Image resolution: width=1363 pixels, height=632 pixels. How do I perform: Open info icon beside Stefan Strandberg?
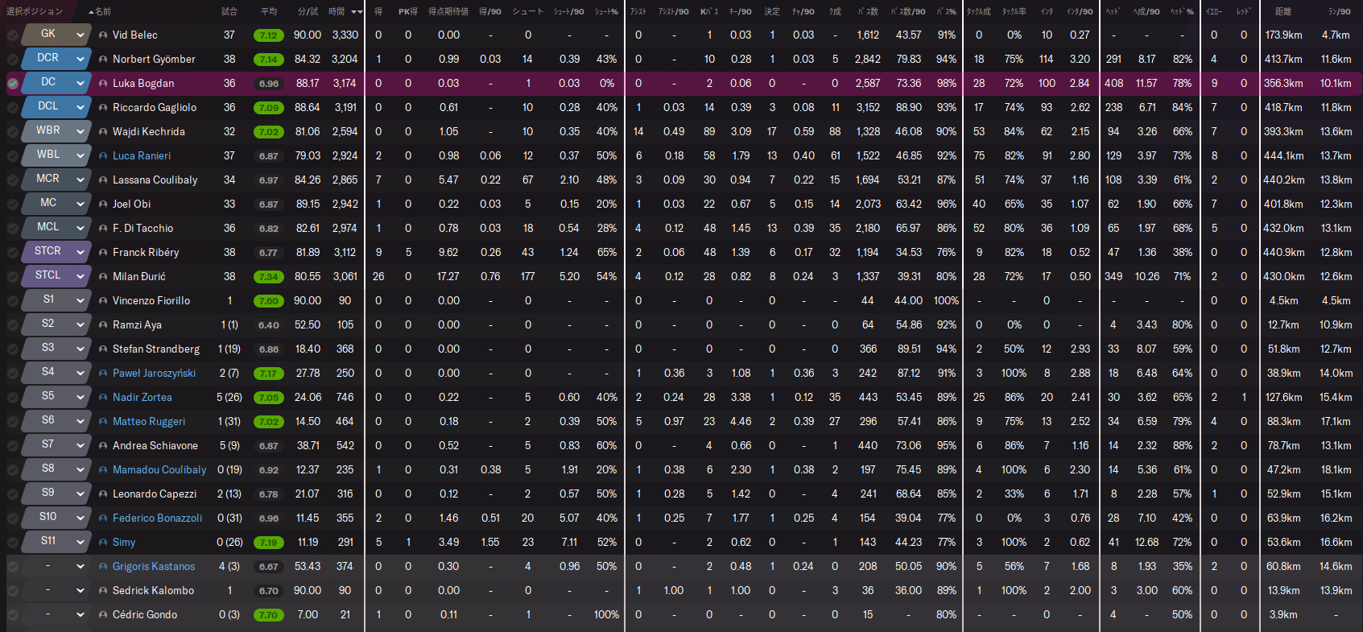(x=103, y=349)
